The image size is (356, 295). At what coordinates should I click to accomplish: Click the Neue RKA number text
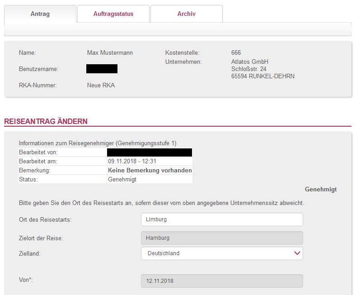tap(101, 85)
